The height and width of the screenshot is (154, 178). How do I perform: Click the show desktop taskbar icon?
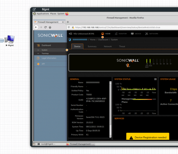(x=34, y=144)
